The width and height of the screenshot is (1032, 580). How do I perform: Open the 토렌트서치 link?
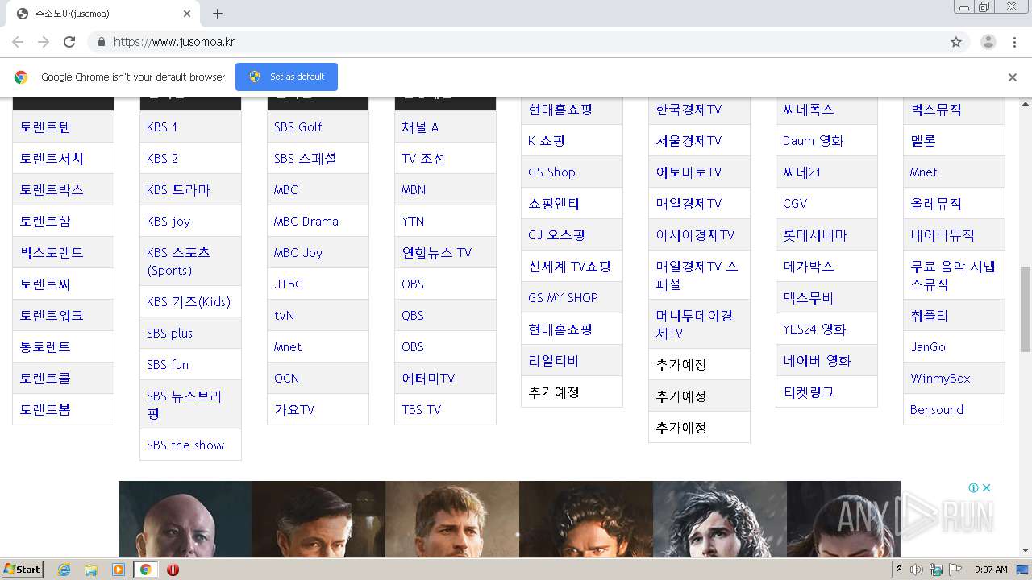pyautogui.click(x=52, y=159)
